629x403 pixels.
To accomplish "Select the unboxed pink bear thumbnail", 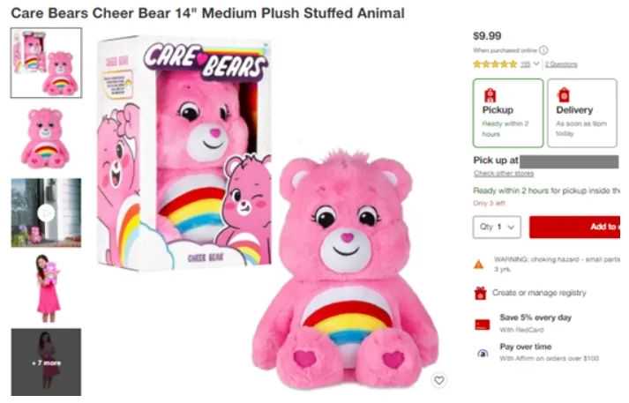I will coord(46,138).
